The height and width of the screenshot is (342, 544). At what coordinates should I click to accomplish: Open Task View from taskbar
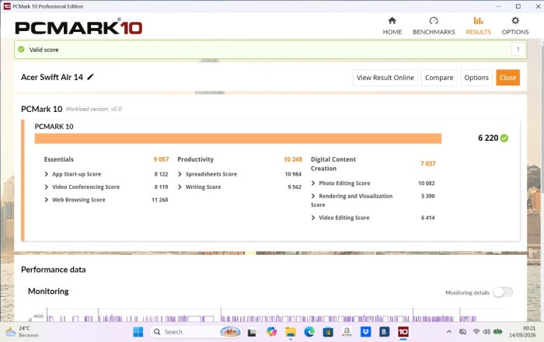tap(252, 333)
